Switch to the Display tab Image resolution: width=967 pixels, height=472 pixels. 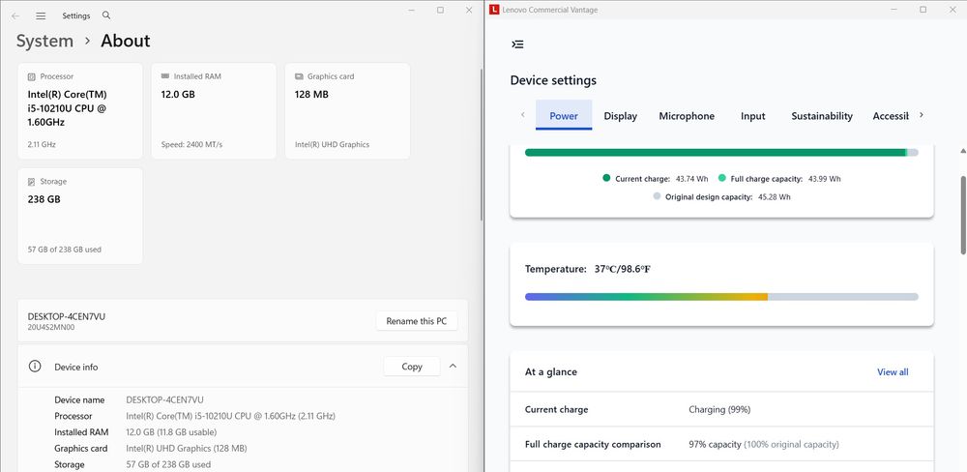coord(621,115)
